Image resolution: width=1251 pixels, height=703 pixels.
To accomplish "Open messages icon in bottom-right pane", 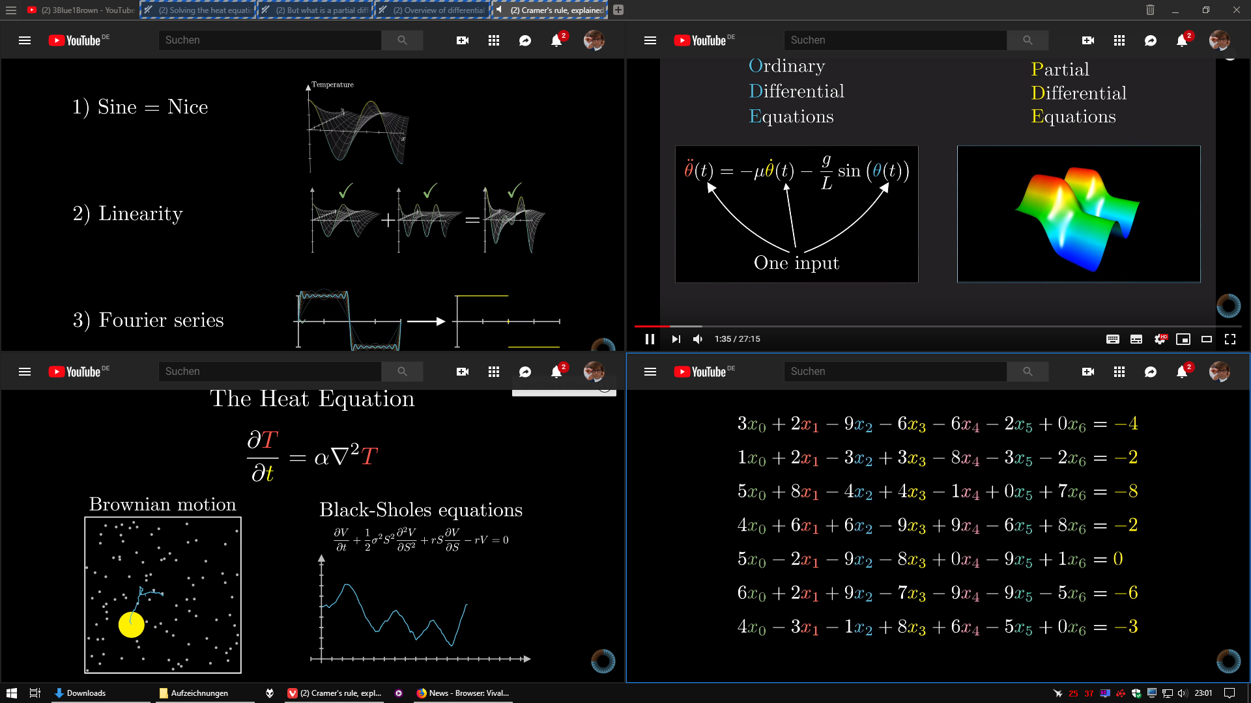I will 1151,372.
